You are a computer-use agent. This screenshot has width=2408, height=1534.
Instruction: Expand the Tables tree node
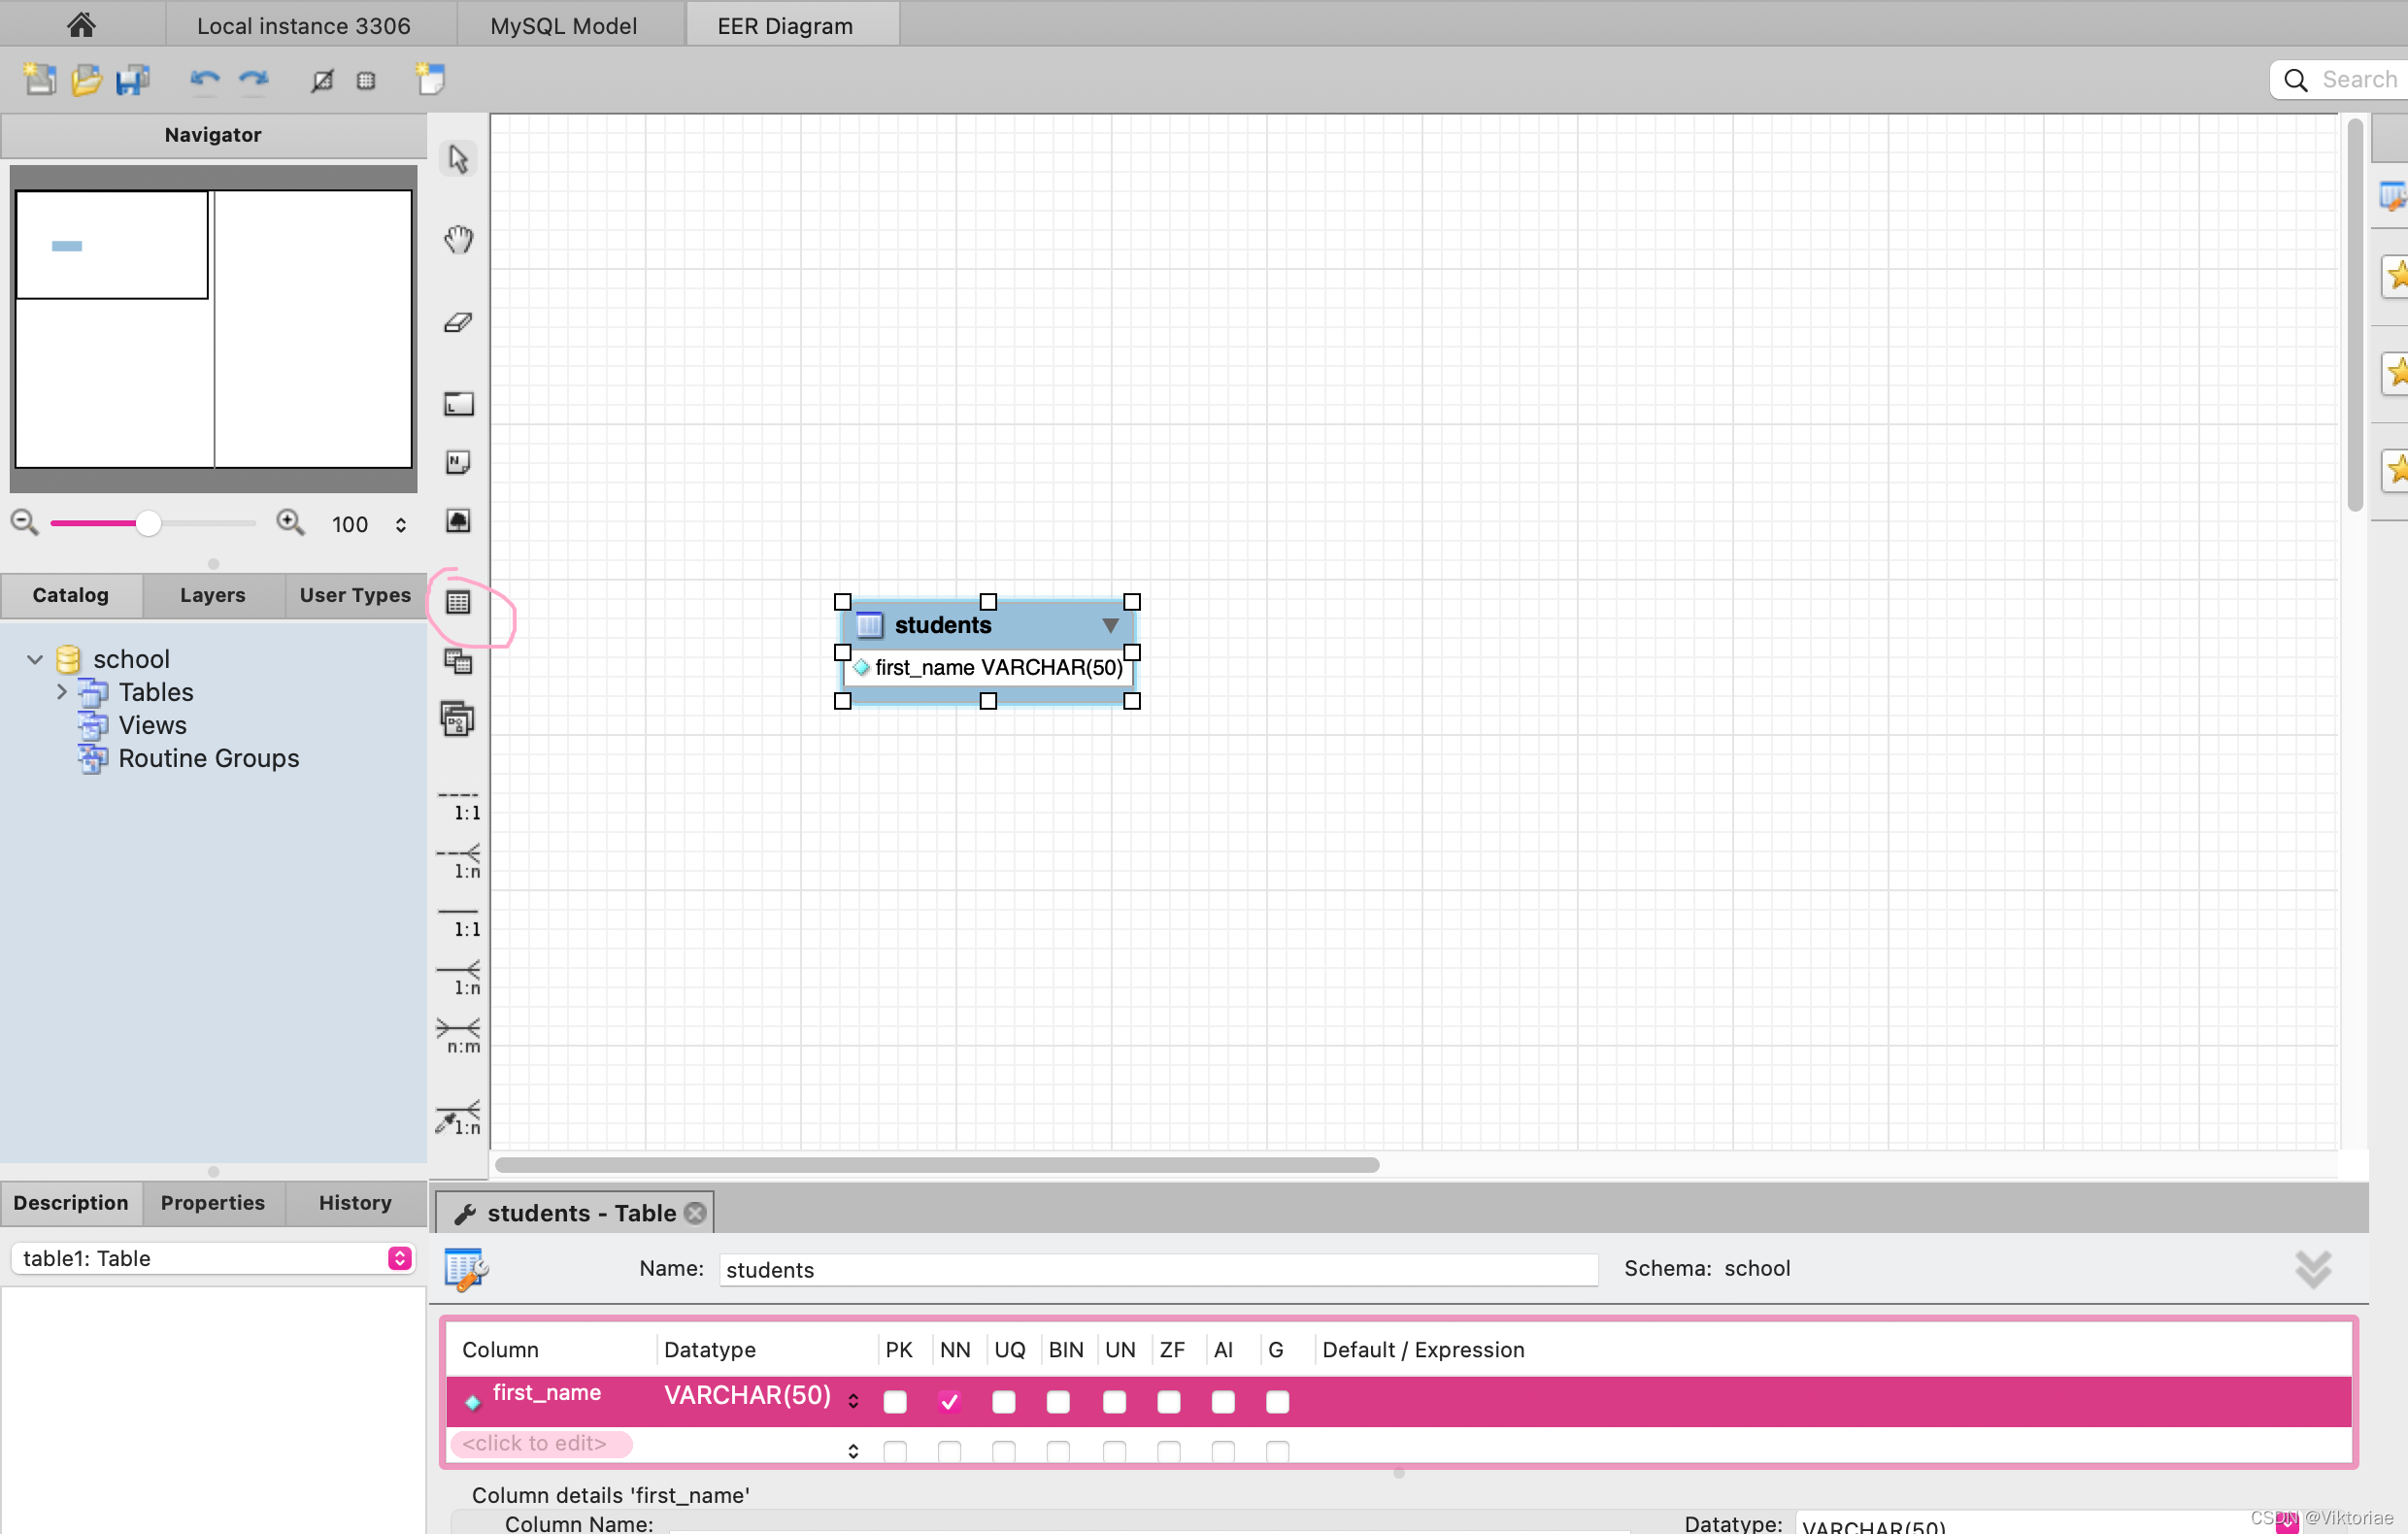[62, 691]
